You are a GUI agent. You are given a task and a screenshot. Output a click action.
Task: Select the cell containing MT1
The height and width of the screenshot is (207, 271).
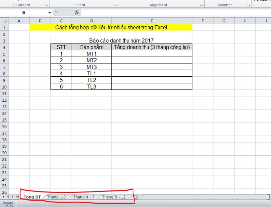point(91,54)
